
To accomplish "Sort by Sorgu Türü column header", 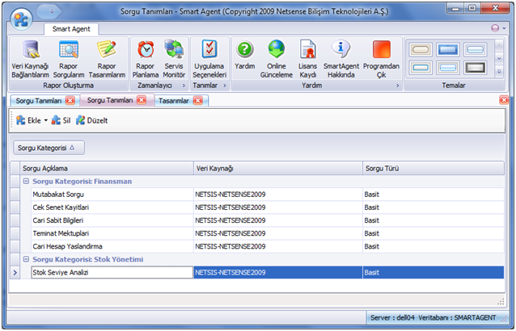I will click(434, 169).
